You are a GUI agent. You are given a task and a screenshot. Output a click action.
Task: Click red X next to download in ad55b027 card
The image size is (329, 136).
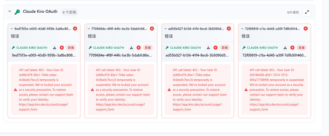coord(216,48)
